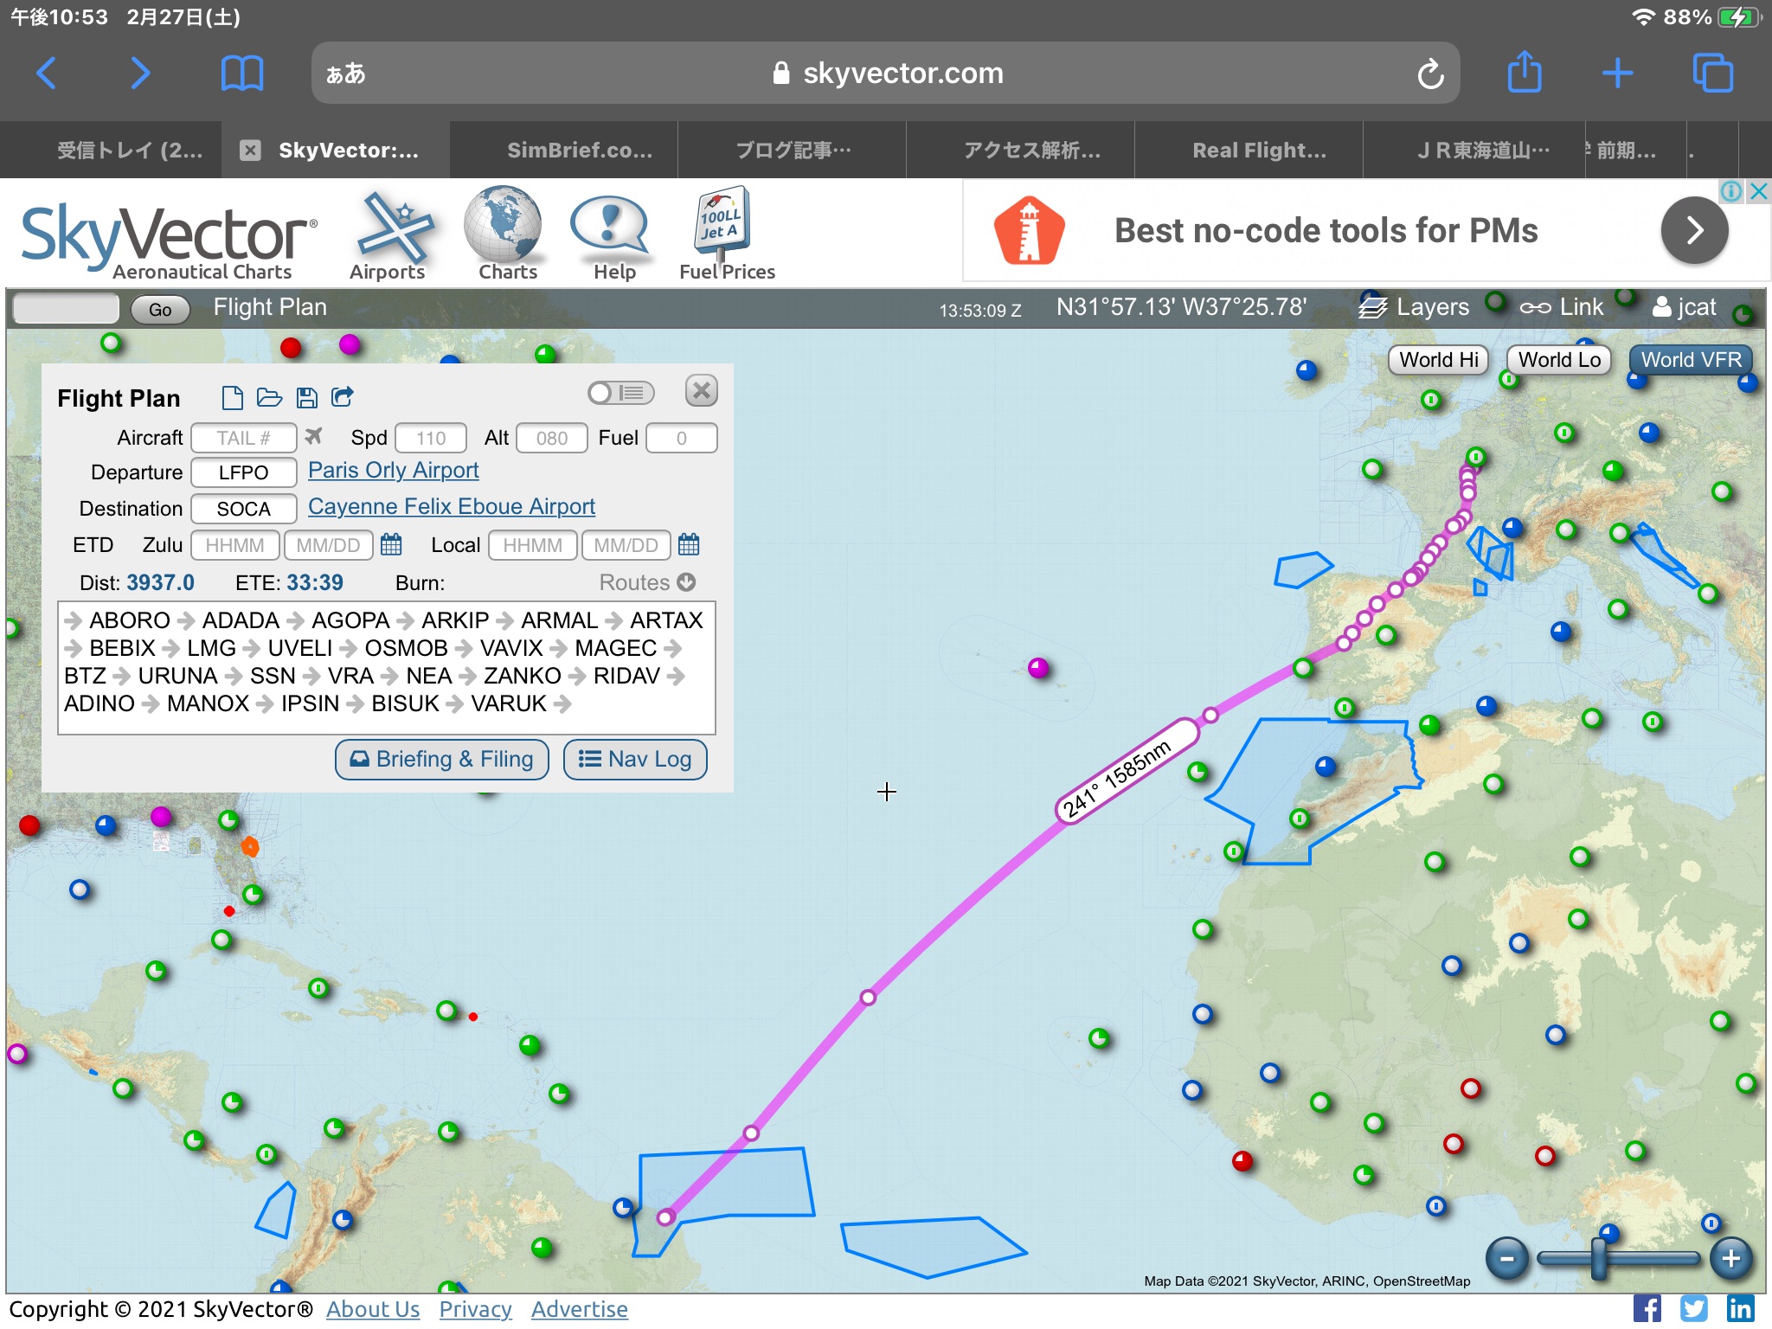Toggle the flight plan list view switch
1772x1329 pixels.
pyautogui.click(x=620, y=393)
